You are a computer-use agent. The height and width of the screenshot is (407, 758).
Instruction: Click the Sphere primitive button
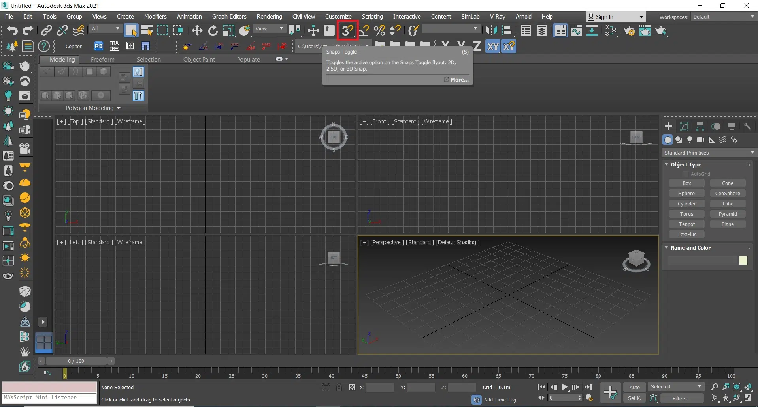[x=686, y=193]
